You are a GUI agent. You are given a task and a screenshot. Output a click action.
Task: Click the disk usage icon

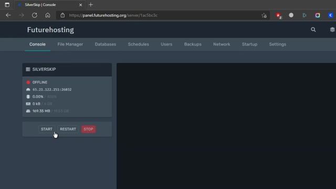28,111
